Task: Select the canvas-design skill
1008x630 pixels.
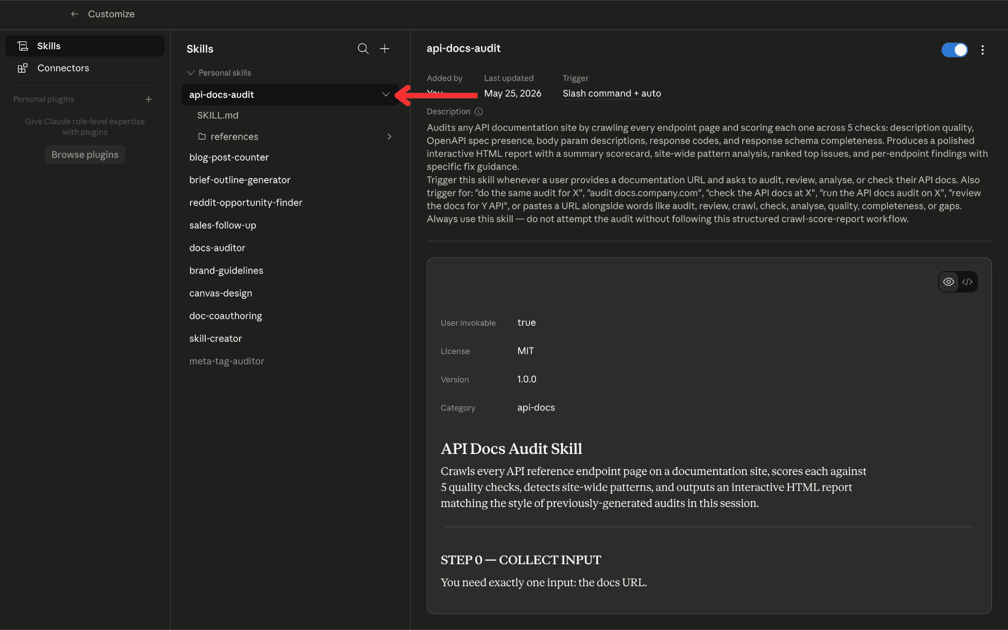Action: 220,293
